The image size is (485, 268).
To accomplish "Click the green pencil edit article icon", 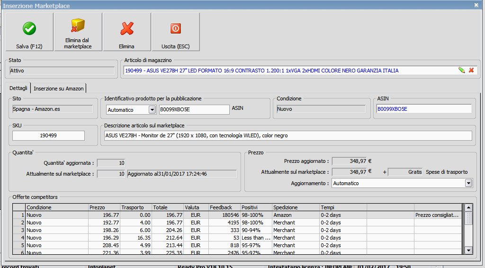I will (x=462, y=71).
